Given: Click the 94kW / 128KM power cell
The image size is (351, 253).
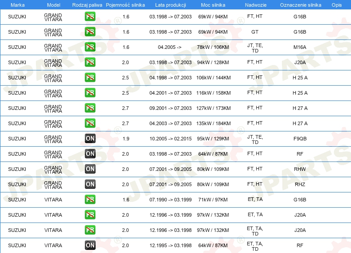Looking at the screenshot, I should 213,62.
